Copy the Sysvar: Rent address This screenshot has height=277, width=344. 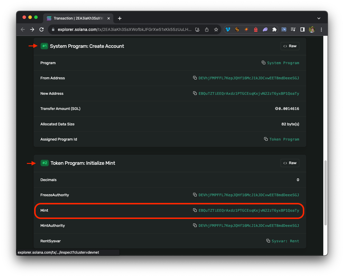pyautogui.click(x=268, y=241)
